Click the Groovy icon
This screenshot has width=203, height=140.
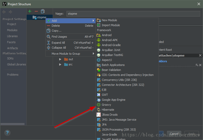click(x=99, y=105)
